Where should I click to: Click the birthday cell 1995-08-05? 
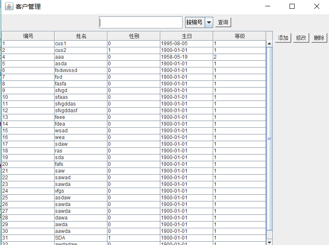click(x=186, y=44)
